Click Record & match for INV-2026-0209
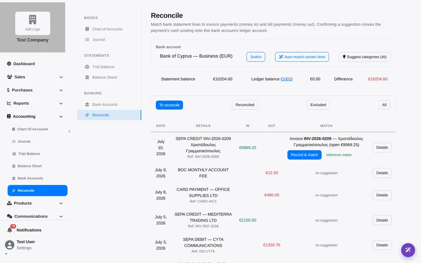421x263 pixels. click(x=304, y=155)
